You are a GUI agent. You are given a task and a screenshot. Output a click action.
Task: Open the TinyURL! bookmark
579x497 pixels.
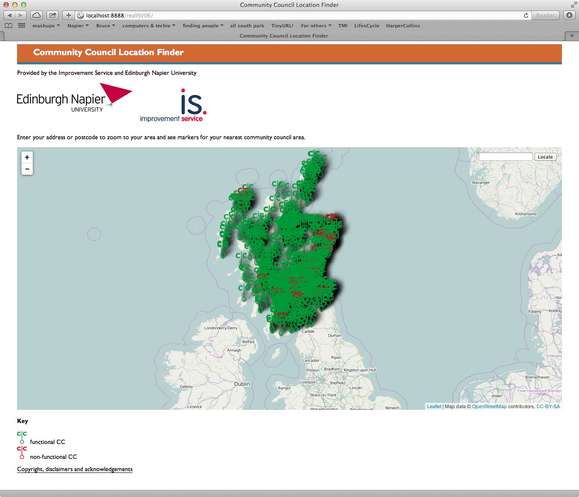[282, 26]
